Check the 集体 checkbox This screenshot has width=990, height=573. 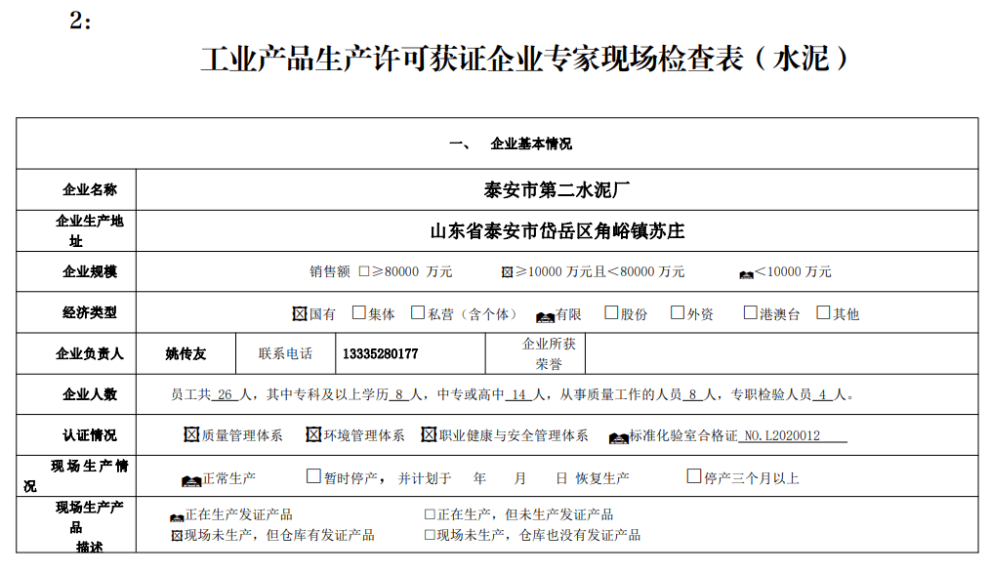click(358, 313)
